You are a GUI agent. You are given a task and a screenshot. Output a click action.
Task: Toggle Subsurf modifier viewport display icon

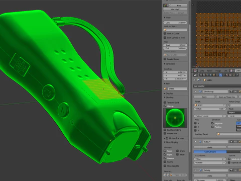[x=235, y=142]
